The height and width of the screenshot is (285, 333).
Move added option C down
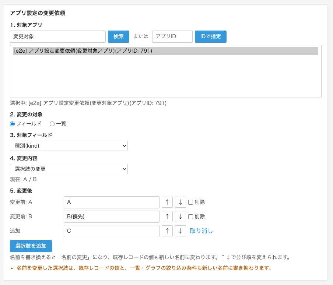(x=180, y=231)
